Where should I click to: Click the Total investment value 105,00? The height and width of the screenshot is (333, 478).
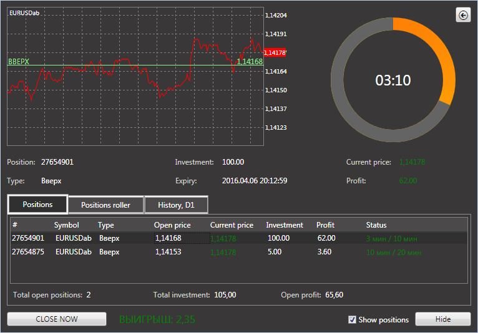pos(225,294)
